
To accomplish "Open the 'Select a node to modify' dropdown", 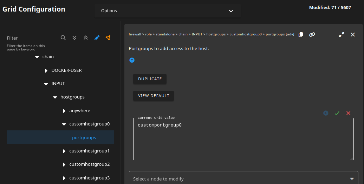I will click(x=243, y=178).
